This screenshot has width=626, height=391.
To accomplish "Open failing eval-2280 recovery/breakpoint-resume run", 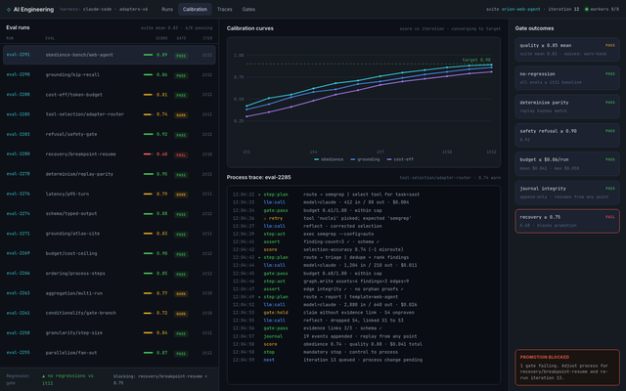I will click(x=109, y=154).
